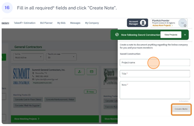Click the follow icon on Summit General Contractors
This screenshot has width=194, height=126.
click(80, 72)
